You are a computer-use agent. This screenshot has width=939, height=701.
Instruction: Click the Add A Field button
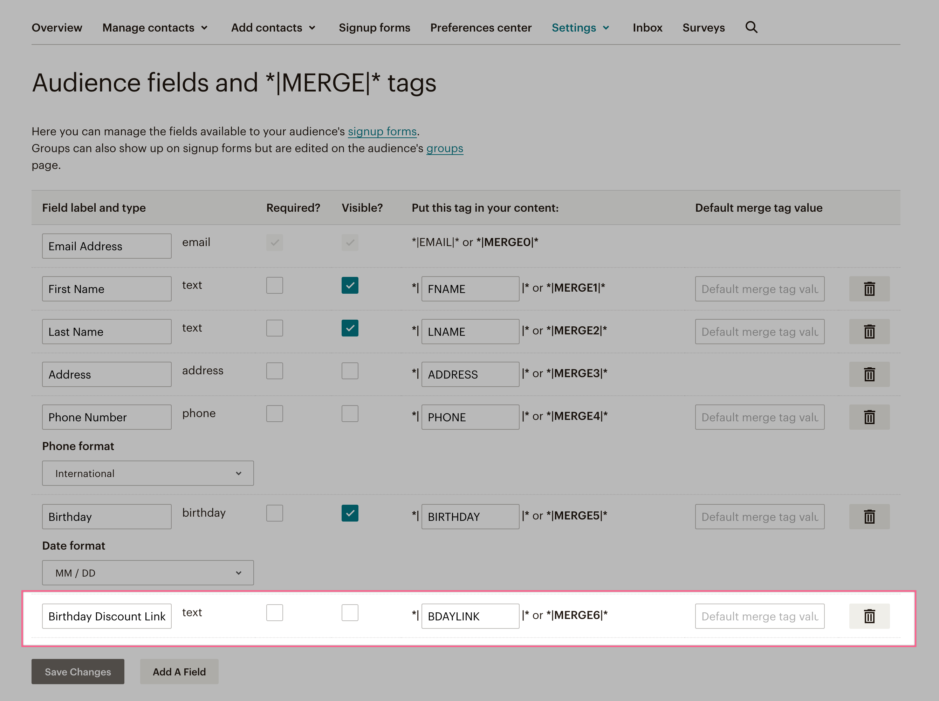[179, 671]
